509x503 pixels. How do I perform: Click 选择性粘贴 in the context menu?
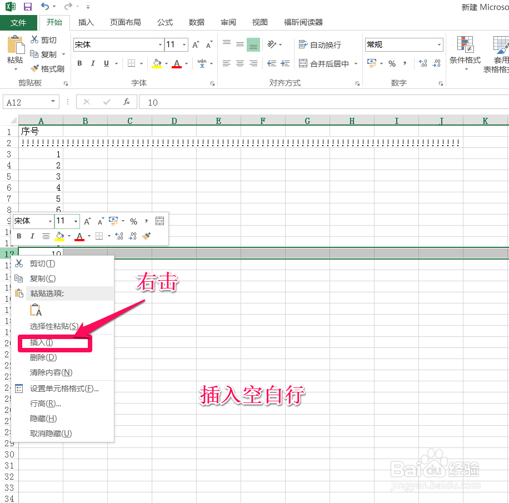(54, 326)
